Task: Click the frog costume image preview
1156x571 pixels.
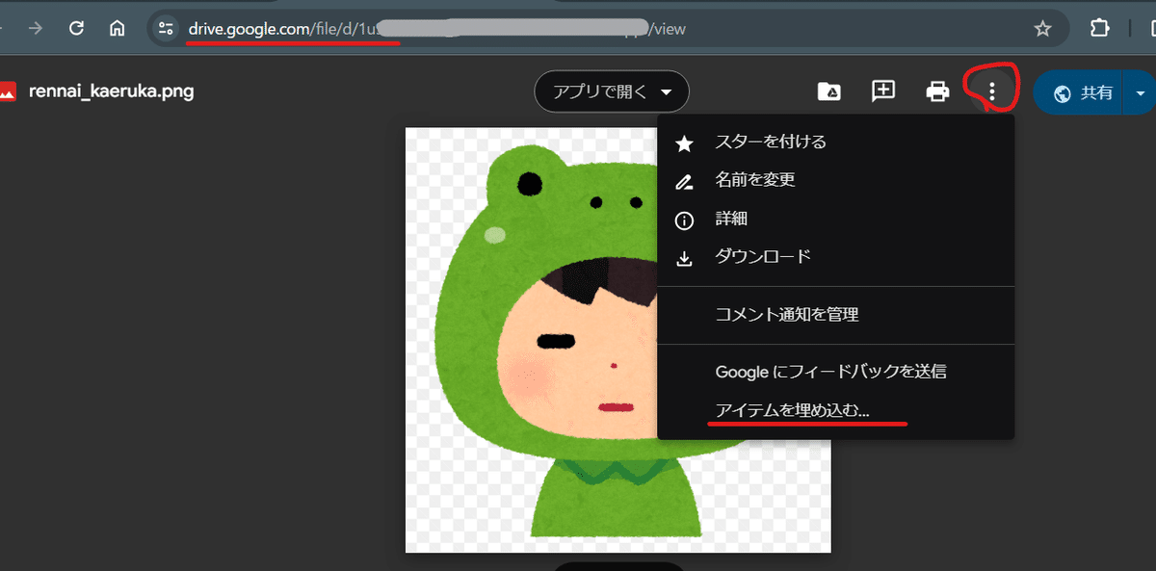Action: (617, 340)
